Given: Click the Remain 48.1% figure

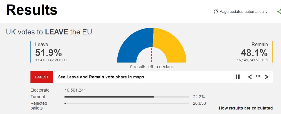Looking at the screenshot, I should (254, 53).
